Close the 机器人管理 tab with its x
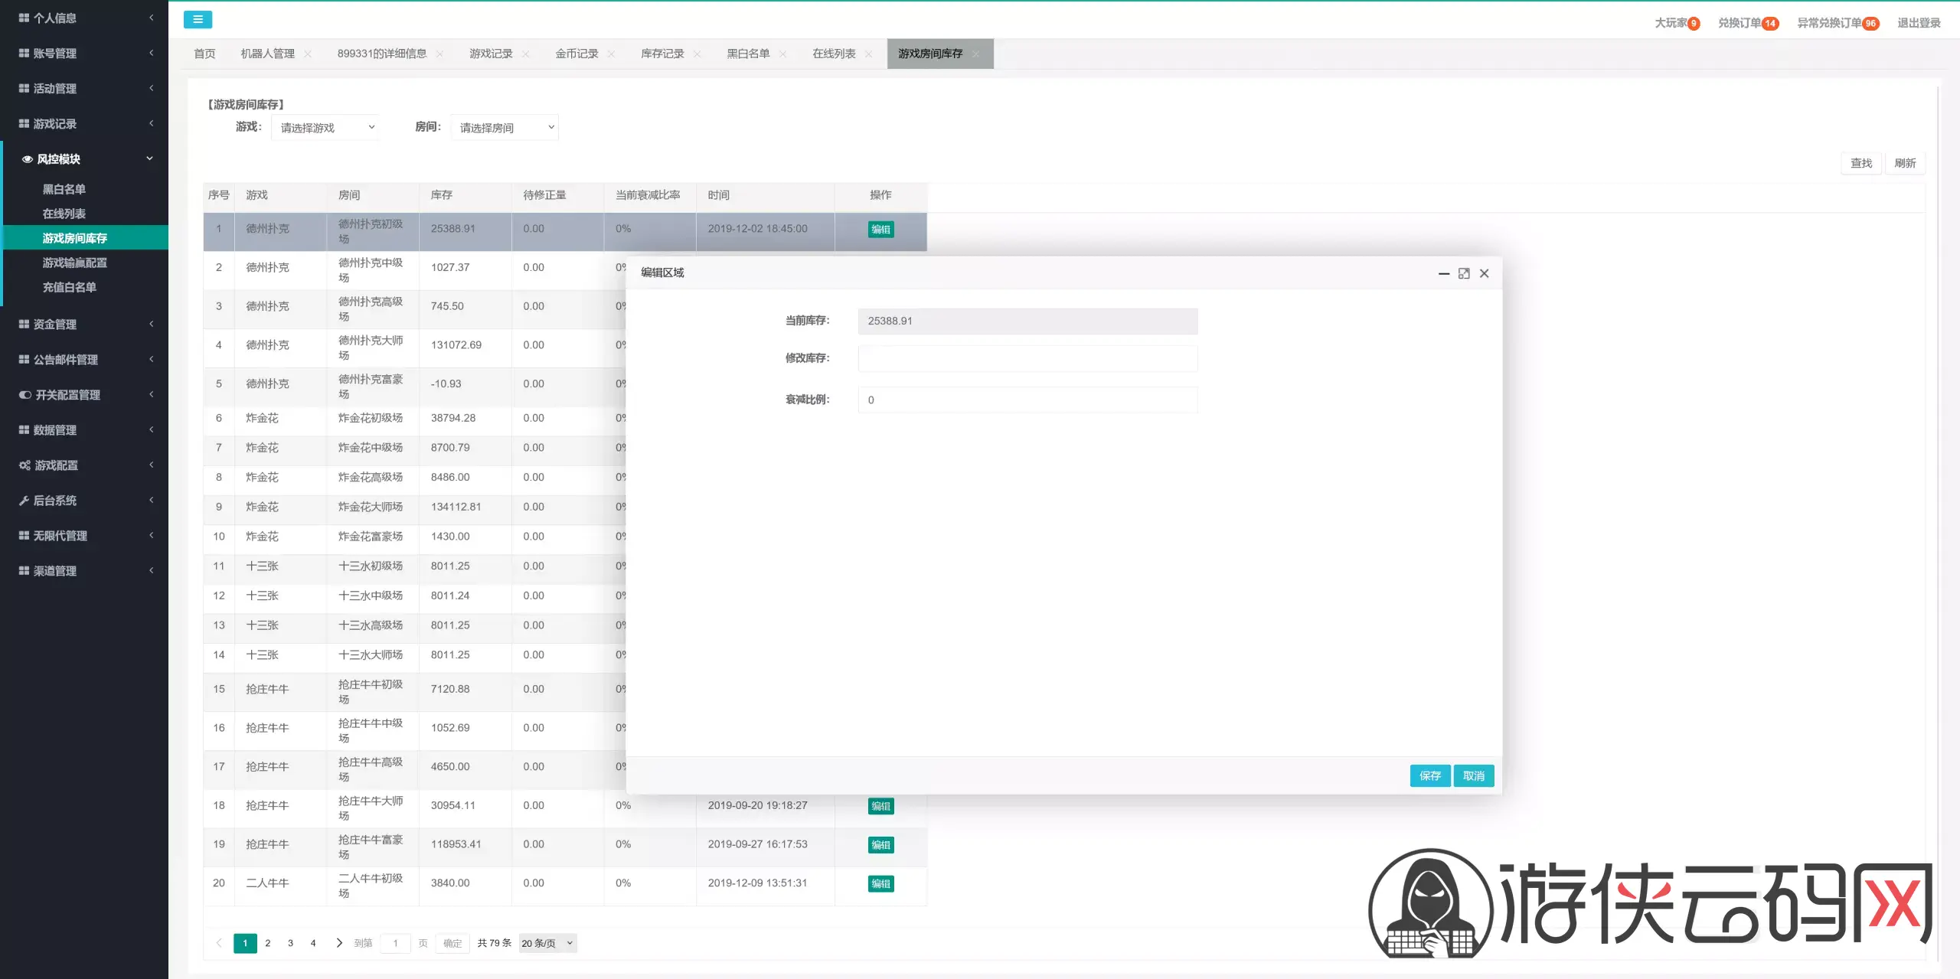 308,54
